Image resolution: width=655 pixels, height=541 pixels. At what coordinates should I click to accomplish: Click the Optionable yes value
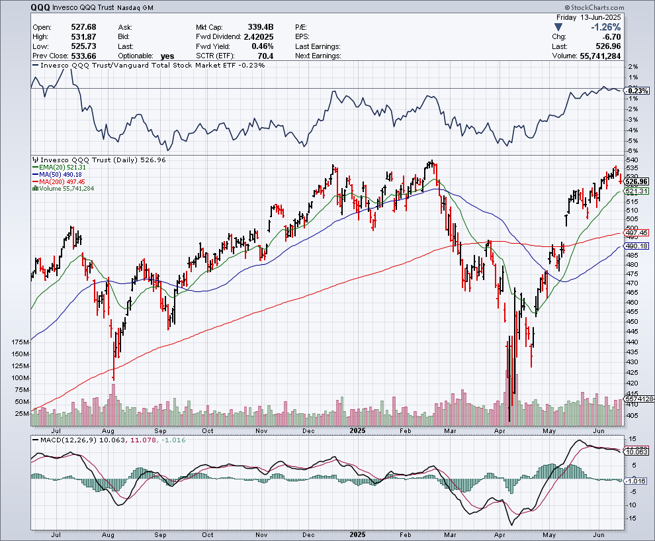point(167,56)
